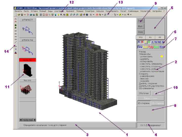The image size is (182, 137).
Task: Toggle the blue A selection button
Action: (x=139, y=42)
